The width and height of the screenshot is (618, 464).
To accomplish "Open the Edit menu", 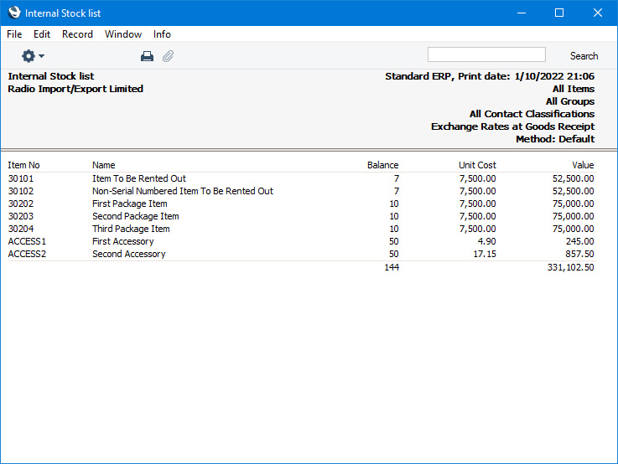I will pos(42,34).
